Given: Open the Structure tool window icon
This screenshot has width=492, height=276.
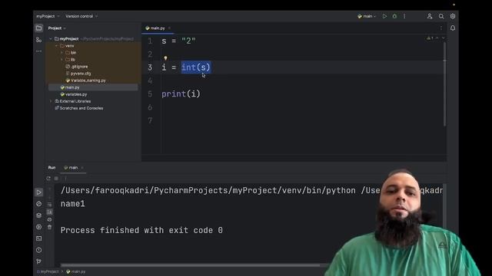Looking at the screenshot, I should tap(38, 40).
